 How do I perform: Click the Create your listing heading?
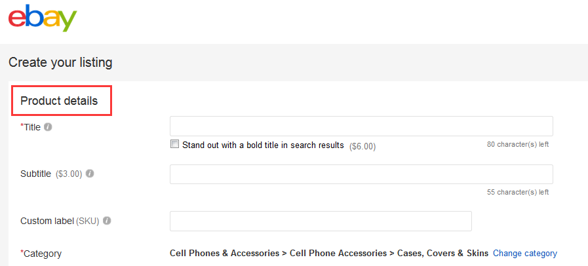[60, 63]
